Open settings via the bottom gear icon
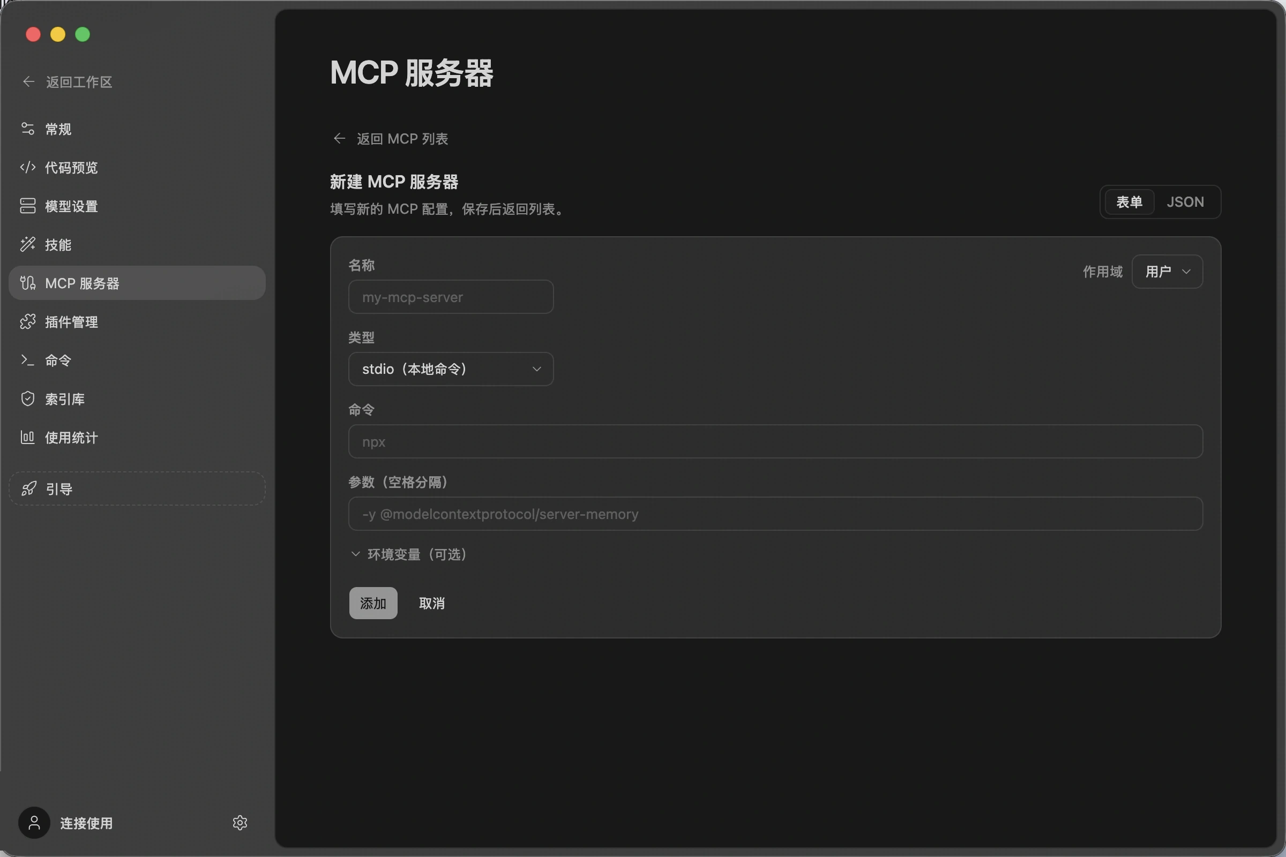The image size is (1286, 857). click(x=240, y=823)
